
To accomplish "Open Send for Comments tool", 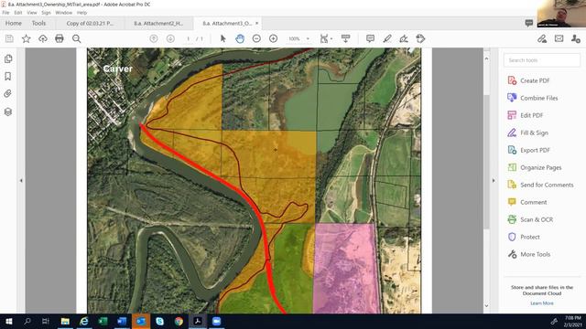I will point(540,185).
